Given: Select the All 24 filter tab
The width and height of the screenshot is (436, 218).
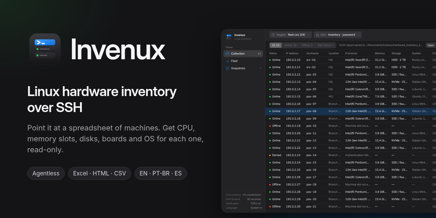Looking at the screenshot, I should point(276,45).
